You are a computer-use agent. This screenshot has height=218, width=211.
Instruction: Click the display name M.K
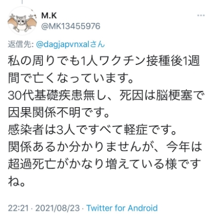[x=49, y=16]
